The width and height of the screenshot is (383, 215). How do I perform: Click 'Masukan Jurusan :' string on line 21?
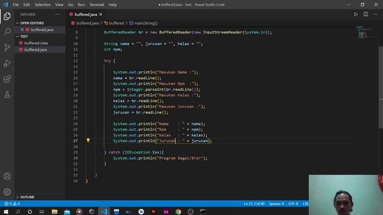(x=179, y=106)
